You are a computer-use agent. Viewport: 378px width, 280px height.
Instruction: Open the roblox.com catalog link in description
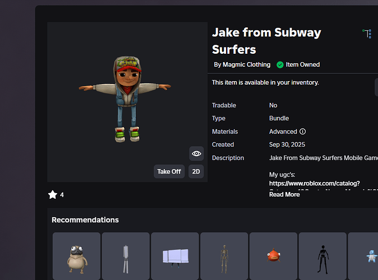[315, 183]
